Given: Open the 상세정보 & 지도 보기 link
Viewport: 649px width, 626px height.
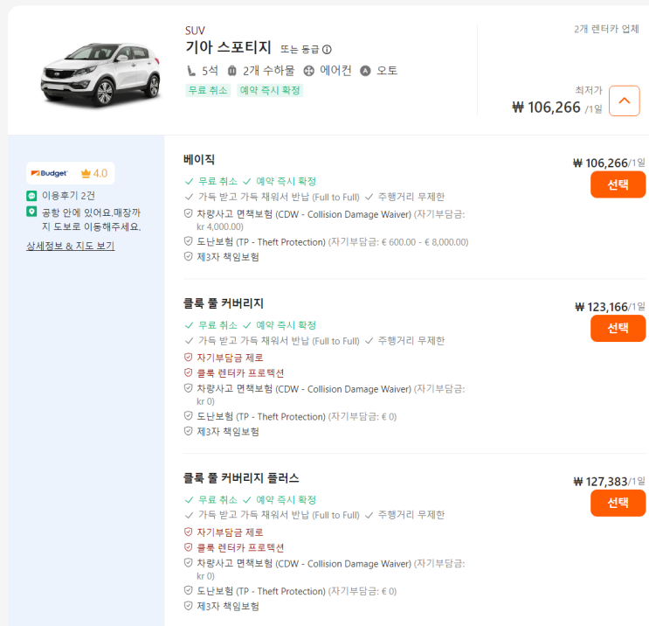Looking at the screenshot, I should coord(70,246).
